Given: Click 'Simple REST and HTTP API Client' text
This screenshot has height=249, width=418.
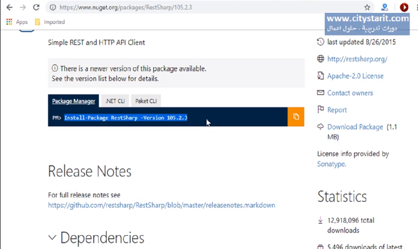Looking at the screenshot, I should (96, 42).
